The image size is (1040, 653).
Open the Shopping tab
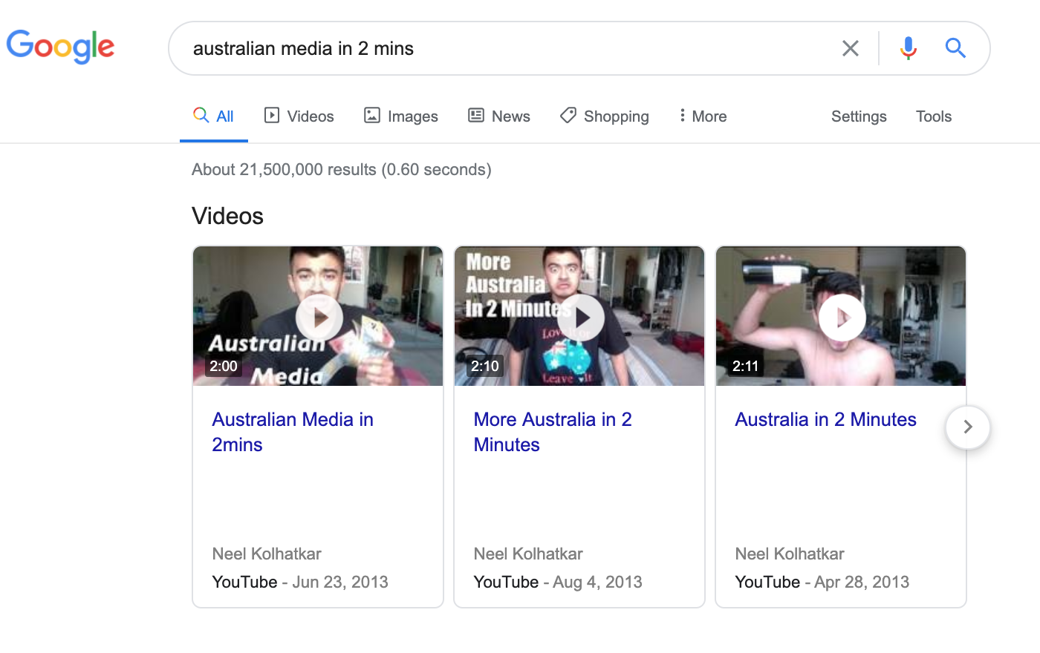coord(605,117)
